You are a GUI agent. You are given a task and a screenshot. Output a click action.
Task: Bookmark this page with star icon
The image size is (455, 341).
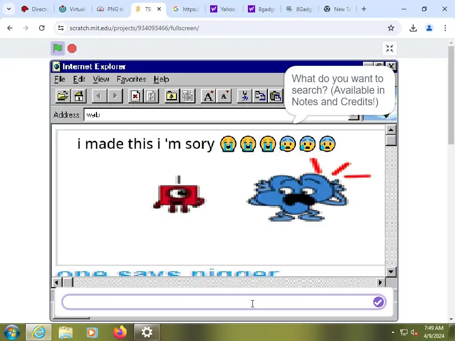point(391,28)
